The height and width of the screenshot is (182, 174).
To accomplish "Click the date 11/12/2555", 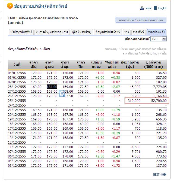I will [17, 147].
